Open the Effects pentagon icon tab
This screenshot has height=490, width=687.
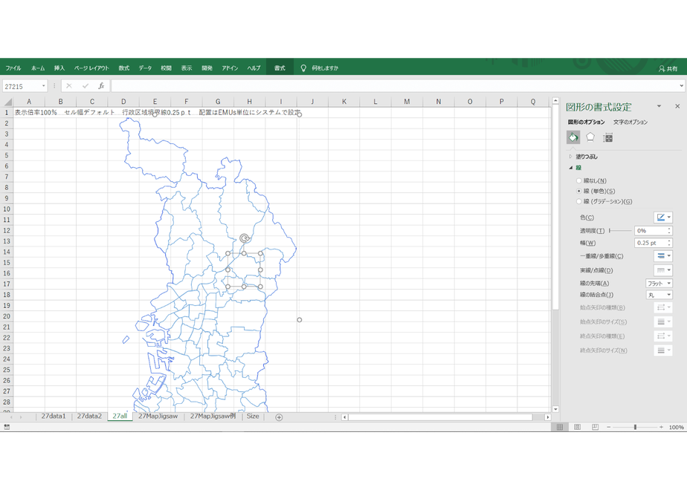(x=590, y=138)
